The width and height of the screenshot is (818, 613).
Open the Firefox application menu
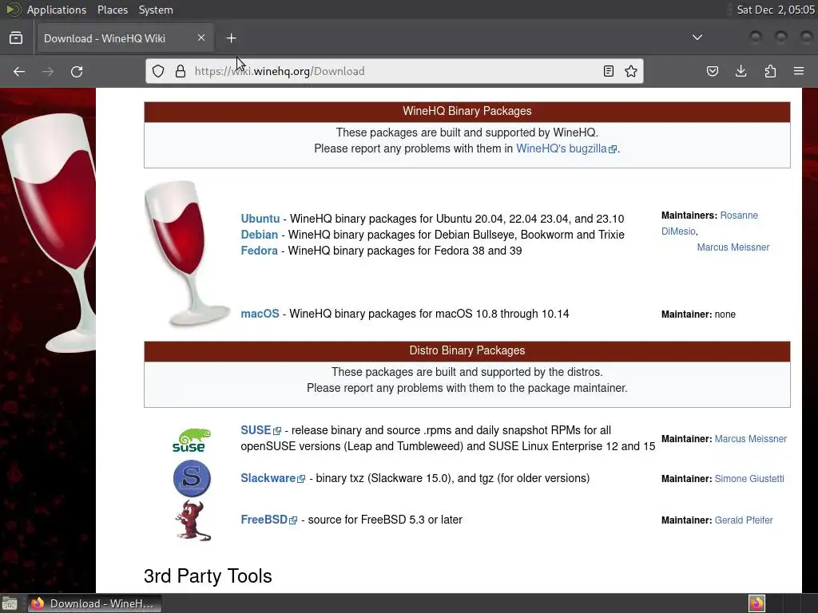[799, 71]
